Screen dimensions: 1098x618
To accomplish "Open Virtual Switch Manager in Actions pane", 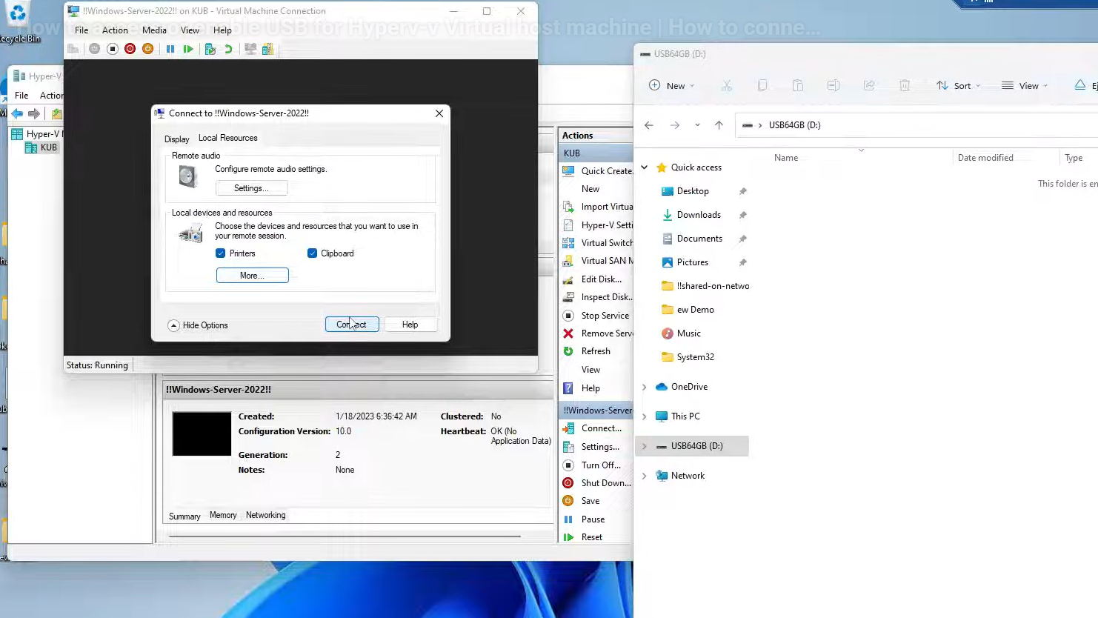I will pyautogui.click(x=606, y=243).
